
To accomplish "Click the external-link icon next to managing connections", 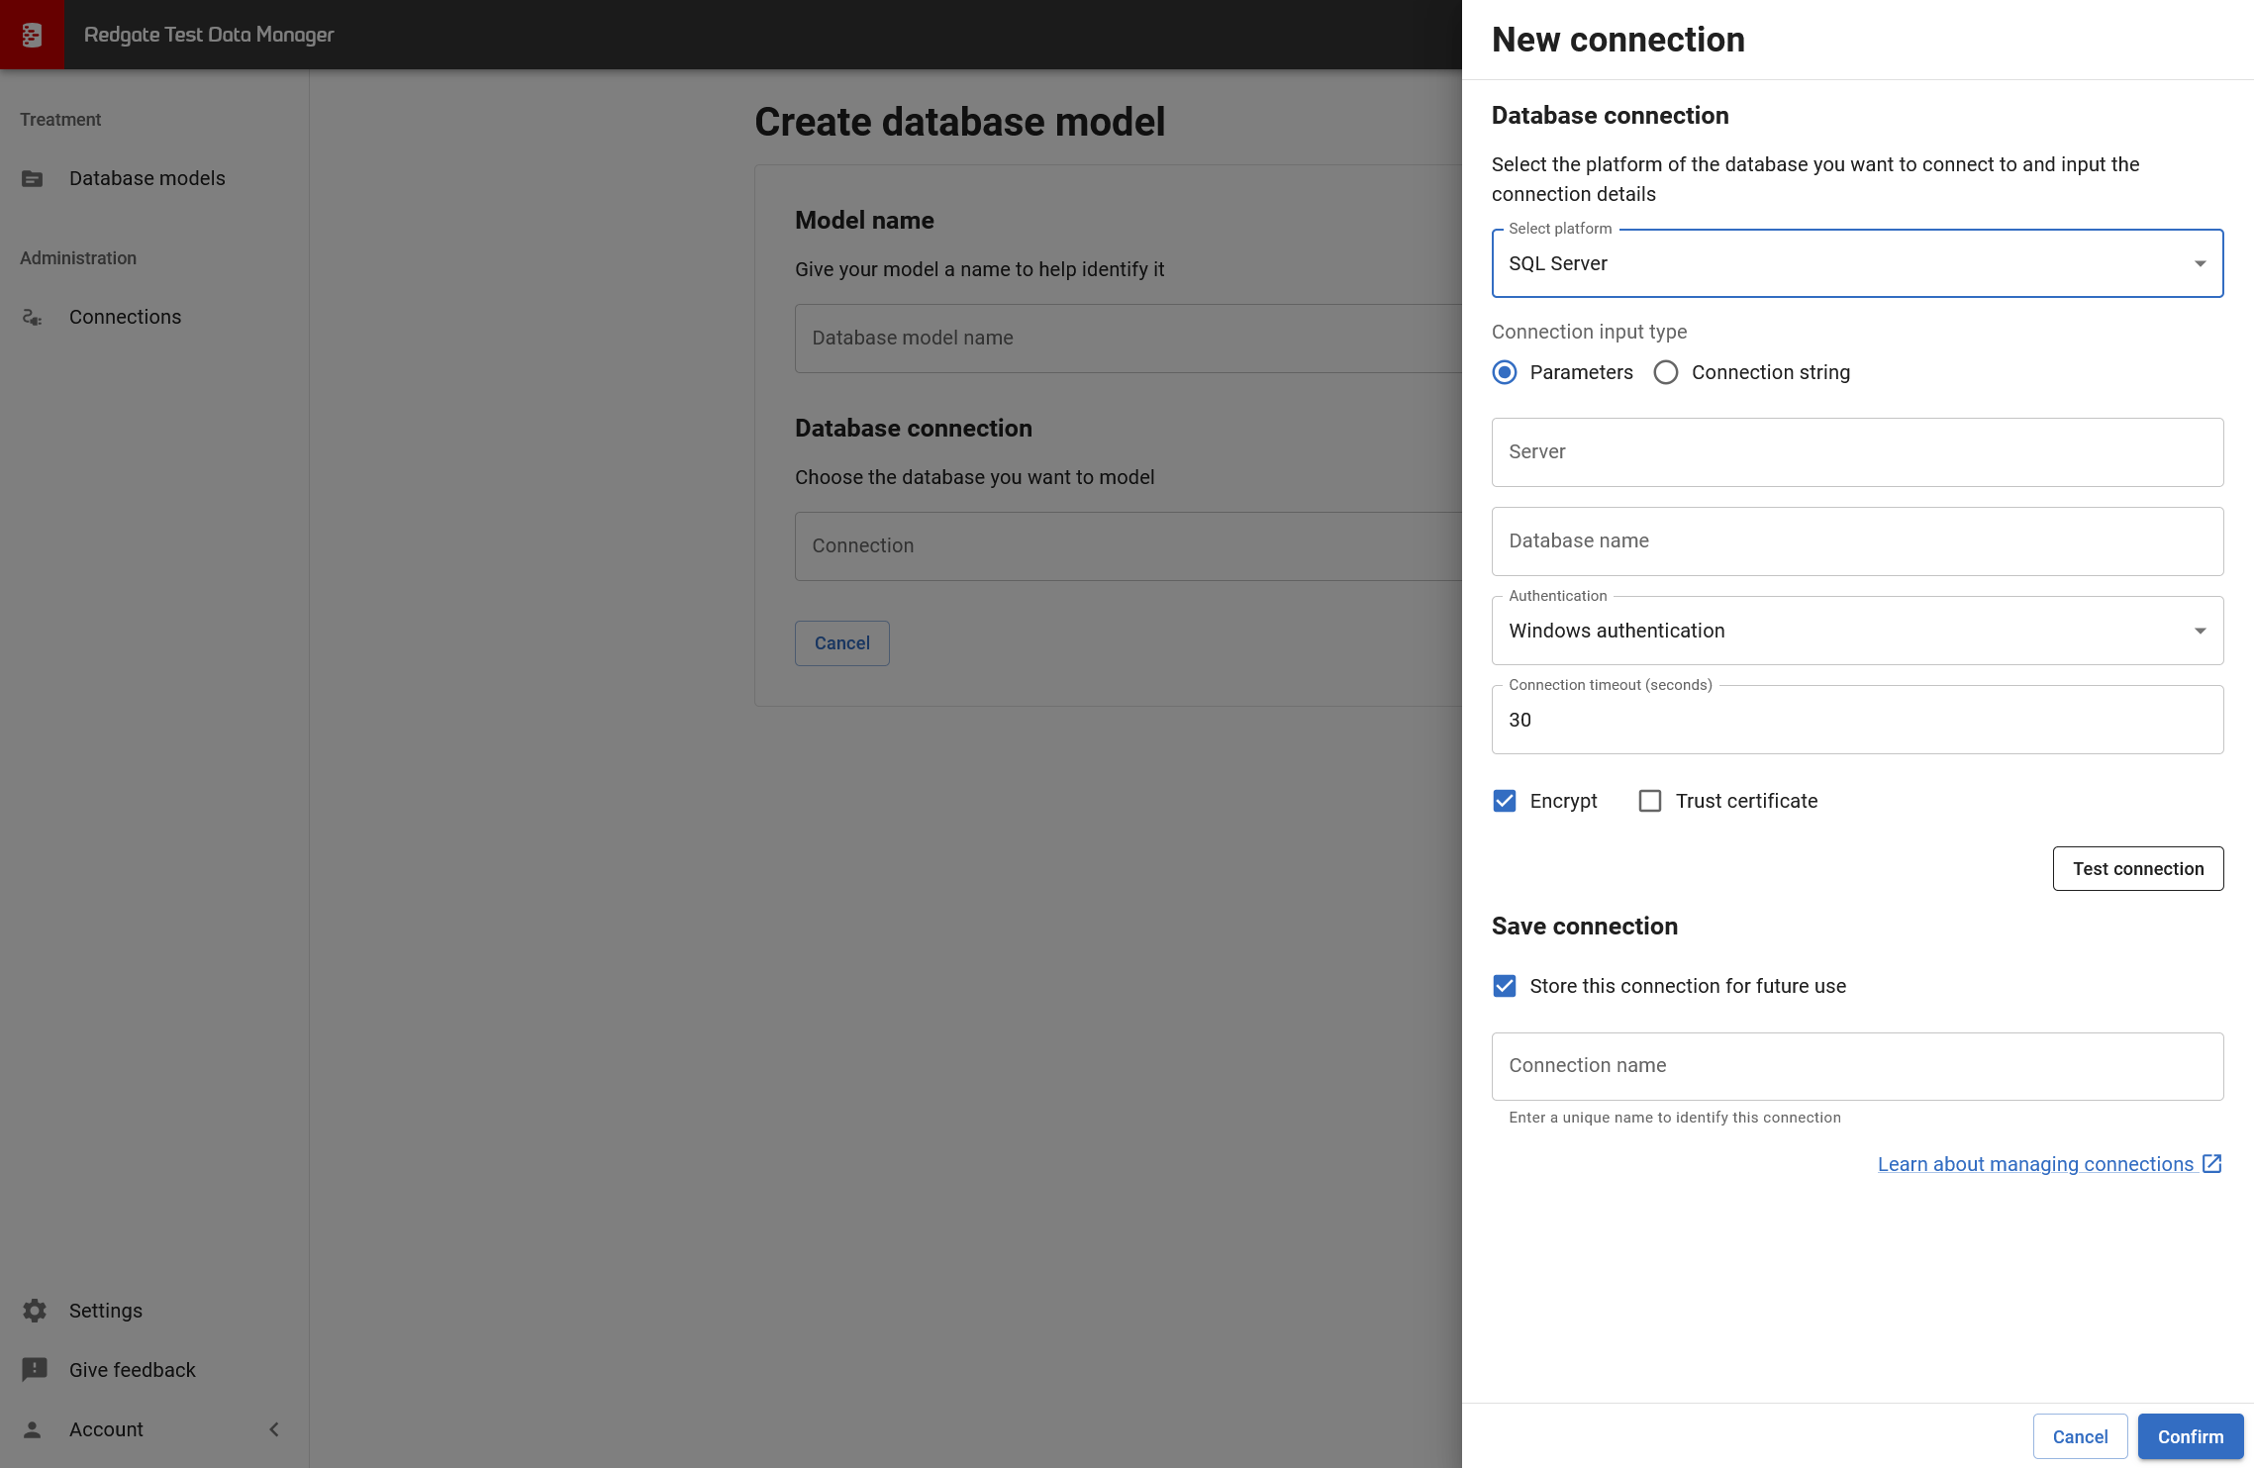I will pyautogui.click(x=2212, y=1164).
